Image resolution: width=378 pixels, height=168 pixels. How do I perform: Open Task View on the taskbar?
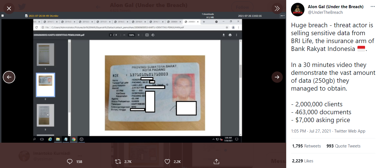42,139
